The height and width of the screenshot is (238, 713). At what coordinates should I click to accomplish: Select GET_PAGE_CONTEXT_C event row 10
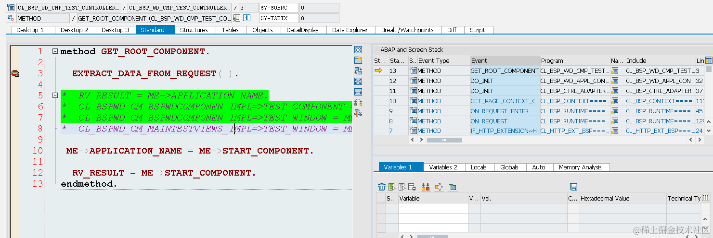point(504,101)
